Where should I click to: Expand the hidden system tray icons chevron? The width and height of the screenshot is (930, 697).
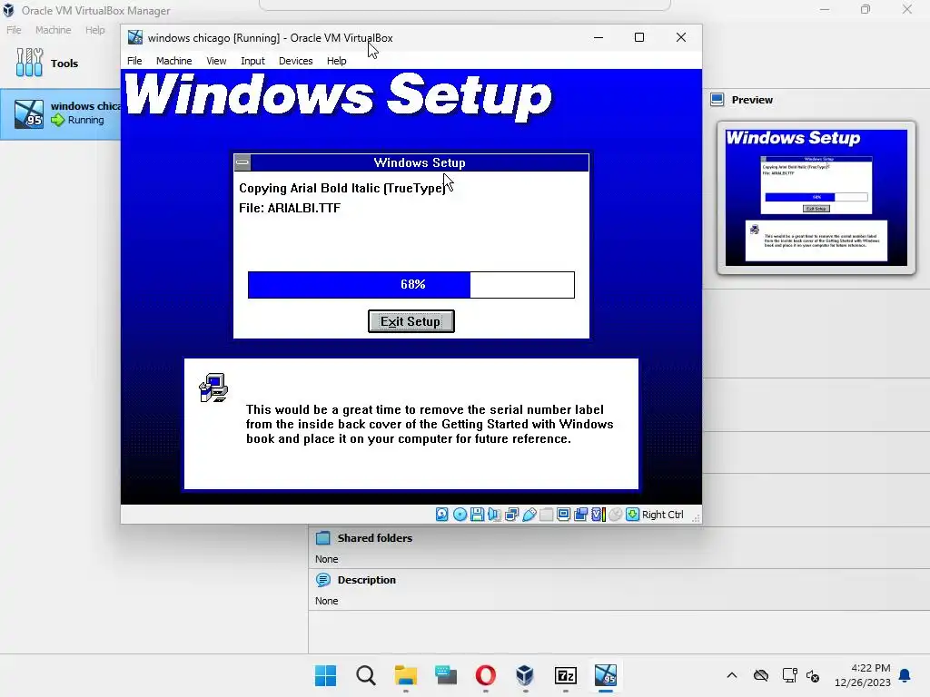[x=732, y=675]
